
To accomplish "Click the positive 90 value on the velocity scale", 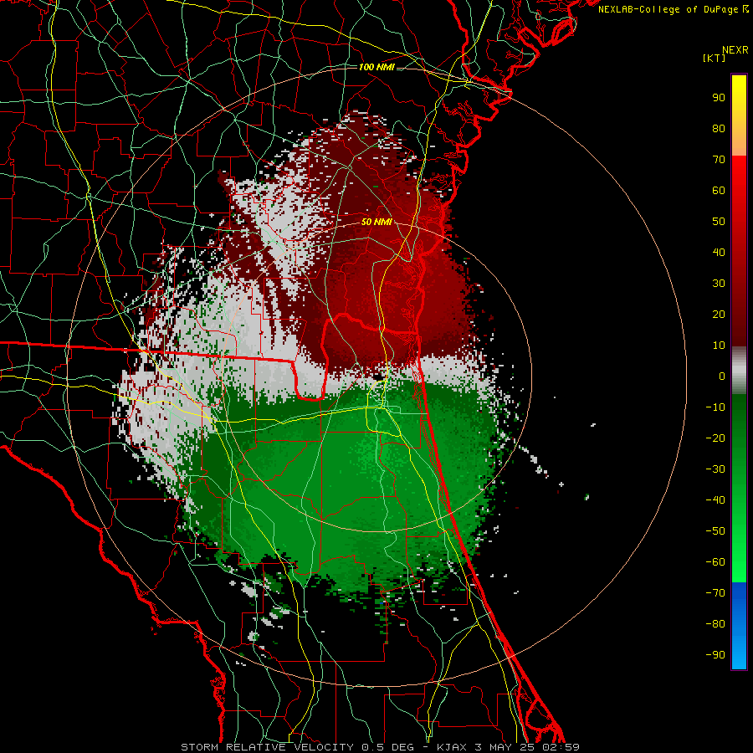I will [x=719, y=98].
